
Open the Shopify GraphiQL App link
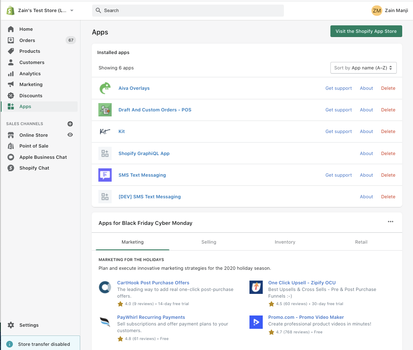tap(144, 153)
